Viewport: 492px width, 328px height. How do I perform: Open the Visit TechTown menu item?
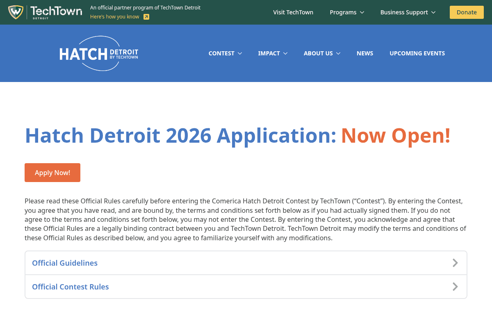coord(293,12)
